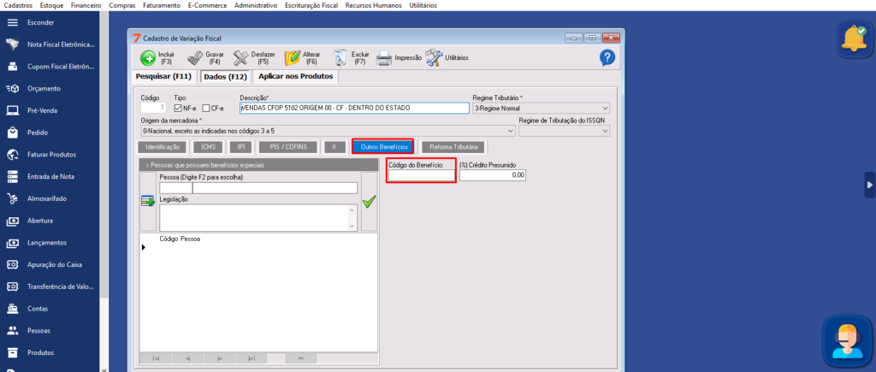This screenshot has width=876, height=372.
Task: Enable the CF-e type checkbox
Action: pyautogui.click(x=205, y=109)
